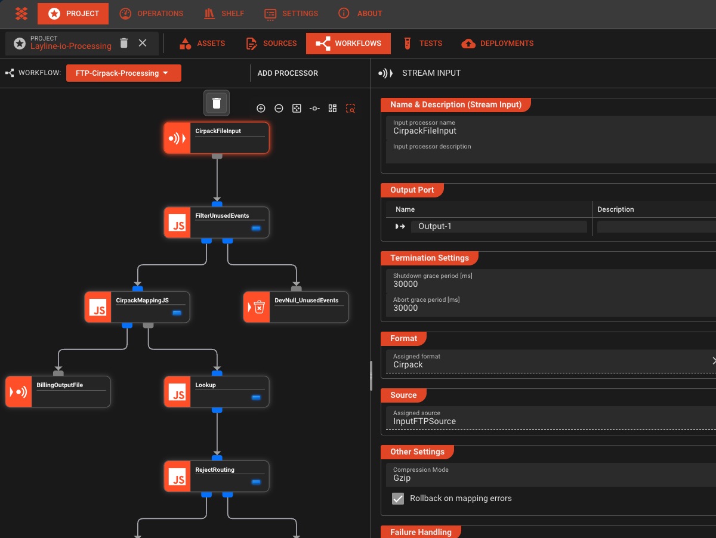Click the -o- connector icon above the canvas
Viewport: 716px width, 538px height.
314,108
